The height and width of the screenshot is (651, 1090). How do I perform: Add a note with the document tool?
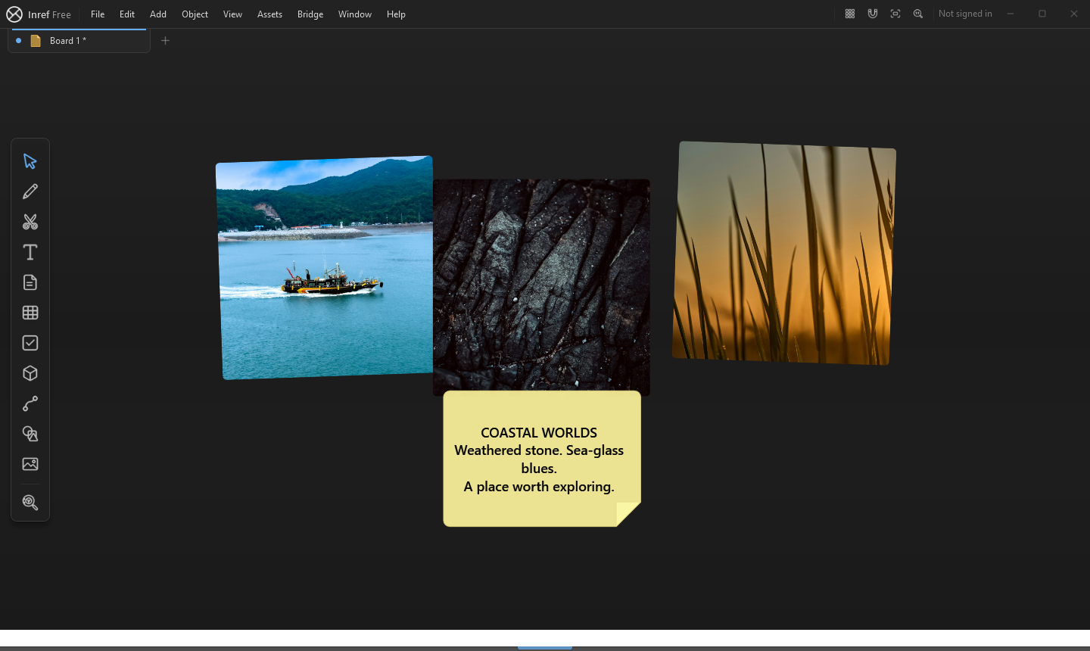pos(30,282)
